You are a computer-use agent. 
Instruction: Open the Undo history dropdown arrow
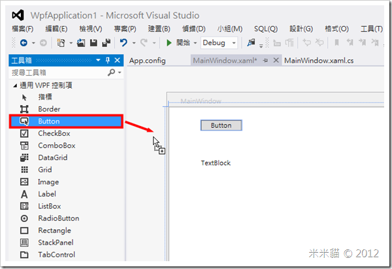pos(134,43)
